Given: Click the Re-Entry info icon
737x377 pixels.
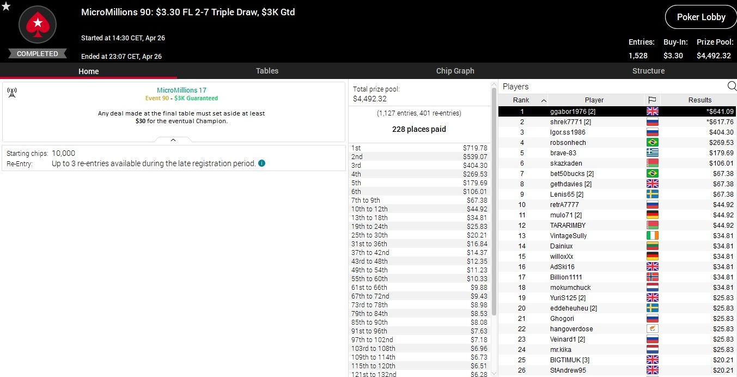Looking at the screenshot, I should [262, 163].
